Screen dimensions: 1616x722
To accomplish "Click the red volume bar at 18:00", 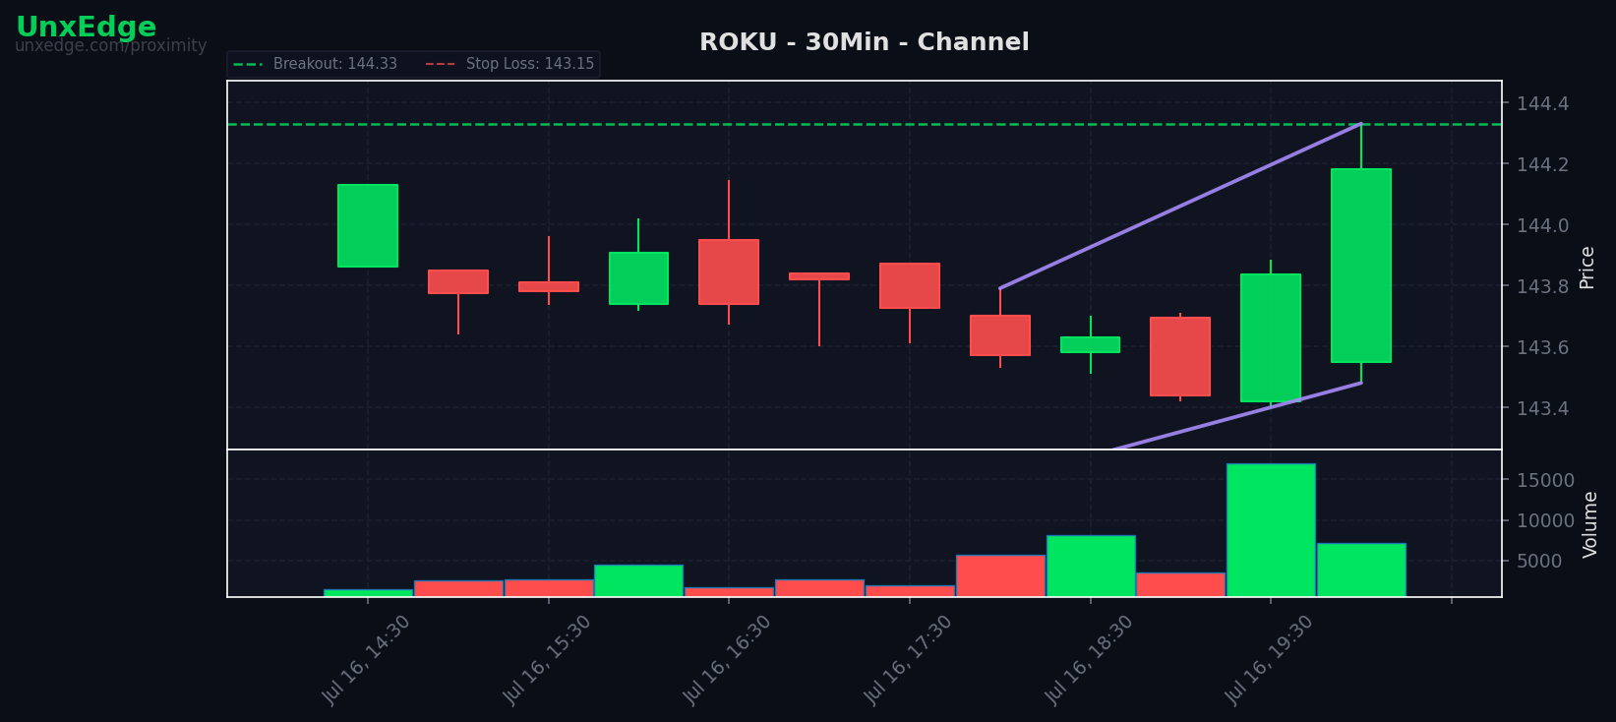I will [x=1000, y=575].
